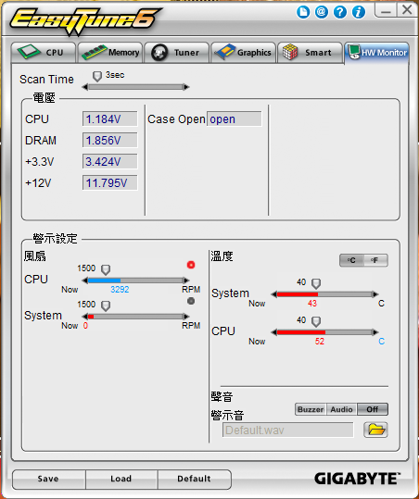The width and height of the screenshot is (419, 499).
Task: Click the System fan 1500 threshold handle
Action: click(x=106, y=306)
